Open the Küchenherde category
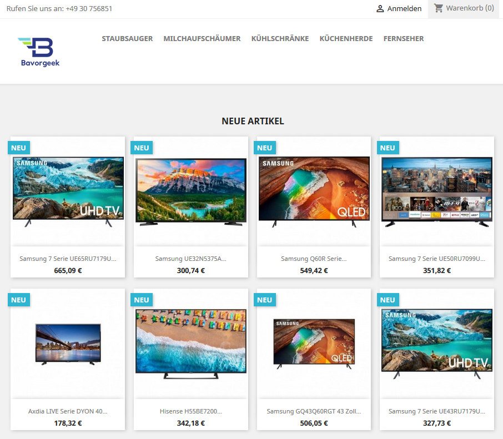The height and width of the screenshot is (439, 503). coord(346,38)
